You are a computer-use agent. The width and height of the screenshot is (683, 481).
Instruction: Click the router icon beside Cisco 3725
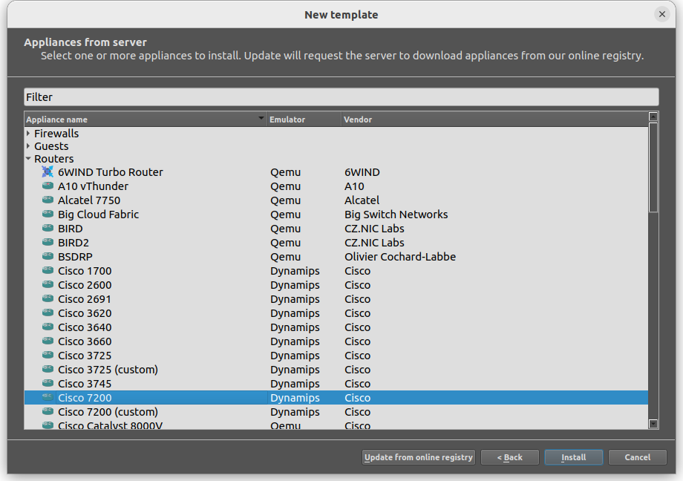[48, 355]
